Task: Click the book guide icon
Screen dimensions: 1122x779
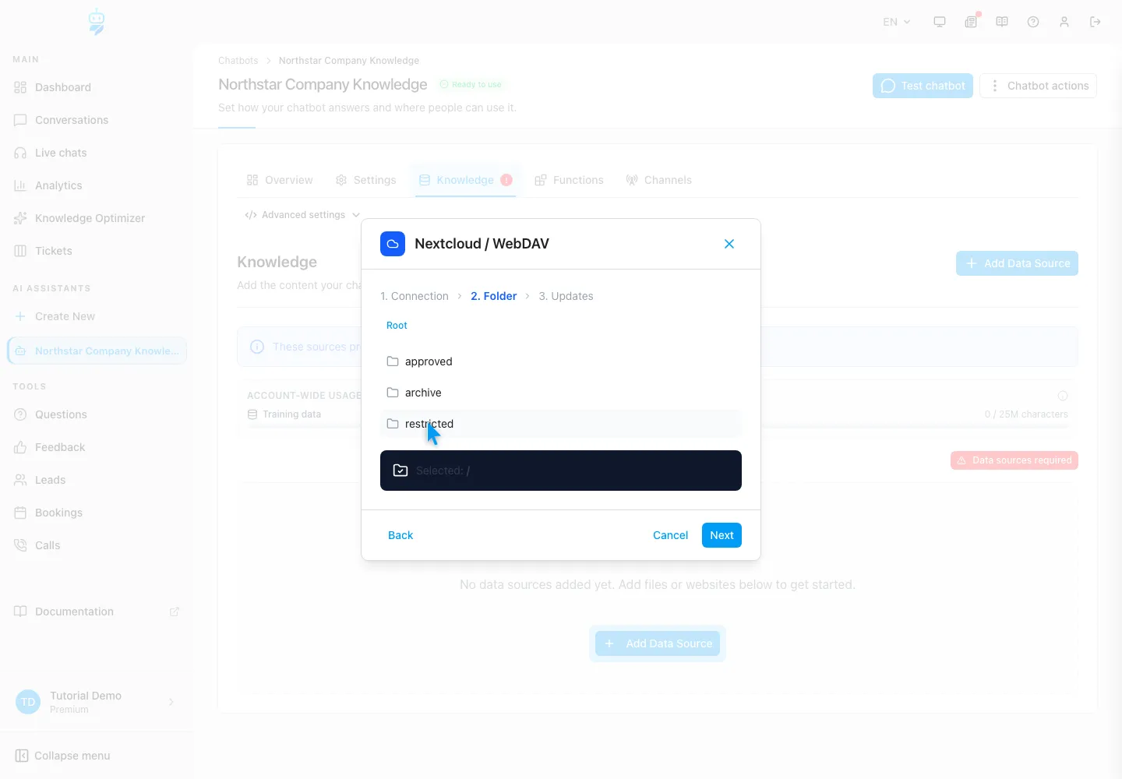Action: tap(1002, 22)
